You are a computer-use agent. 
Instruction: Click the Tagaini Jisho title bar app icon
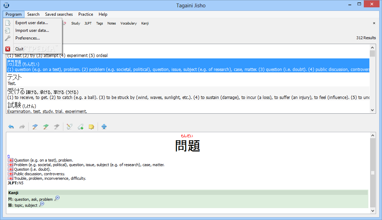[6, 5]
